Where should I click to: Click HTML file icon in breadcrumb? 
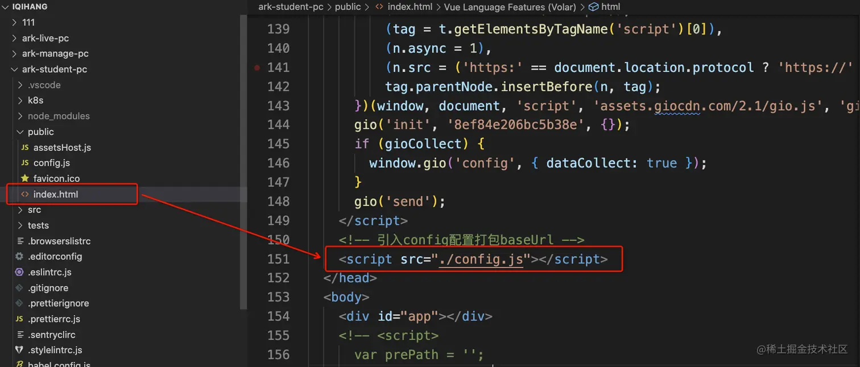coord(379,7)
